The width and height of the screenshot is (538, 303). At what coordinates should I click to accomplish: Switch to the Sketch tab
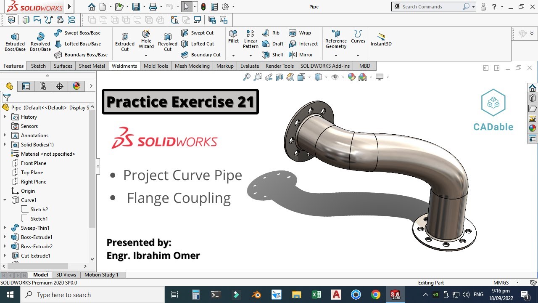[38, 66]
